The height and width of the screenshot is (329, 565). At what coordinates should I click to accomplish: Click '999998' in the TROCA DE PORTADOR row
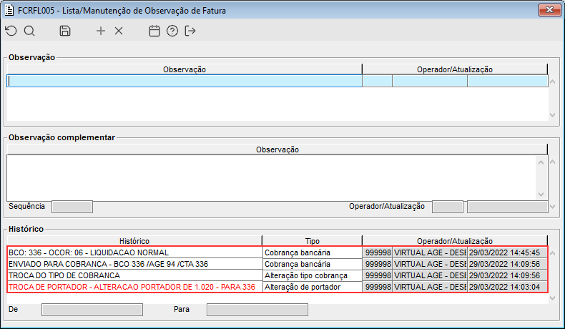coord(378,288)
